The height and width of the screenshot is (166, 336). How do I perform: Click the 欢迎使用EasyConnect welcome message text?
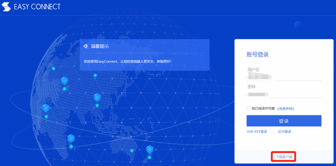[128, 62]
